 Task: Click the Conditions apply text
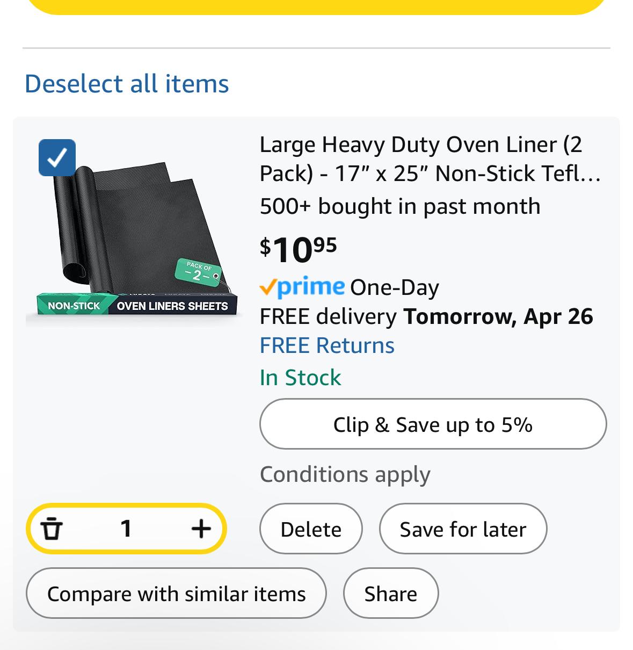[x=345, y=475]
